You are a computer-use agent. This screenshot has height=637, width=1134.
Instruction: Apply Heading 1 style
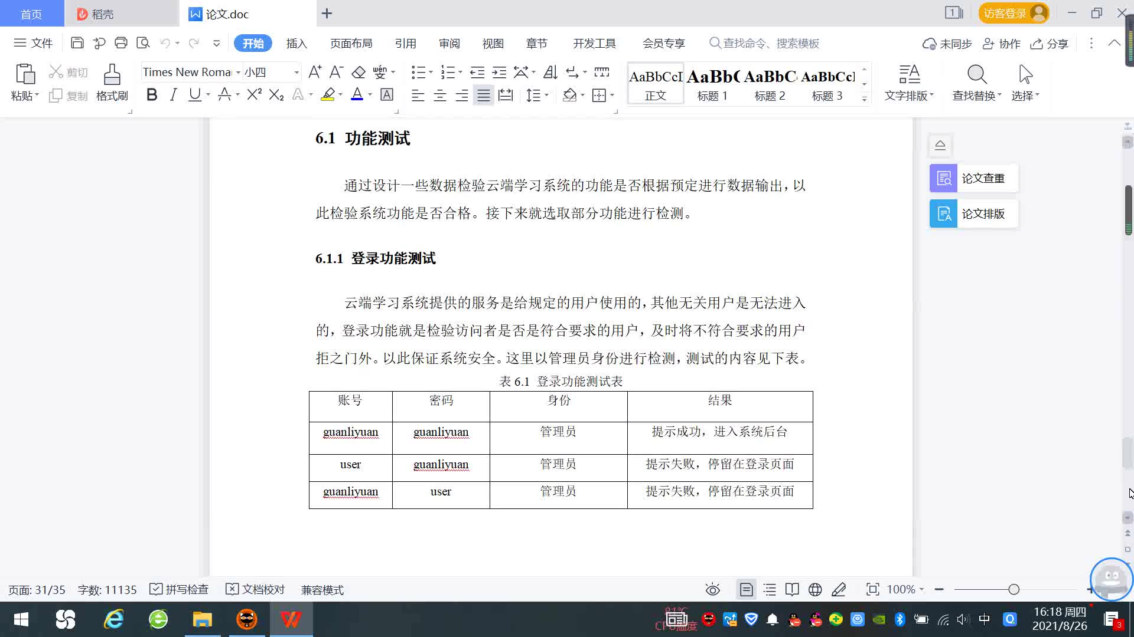click(712, 84)
